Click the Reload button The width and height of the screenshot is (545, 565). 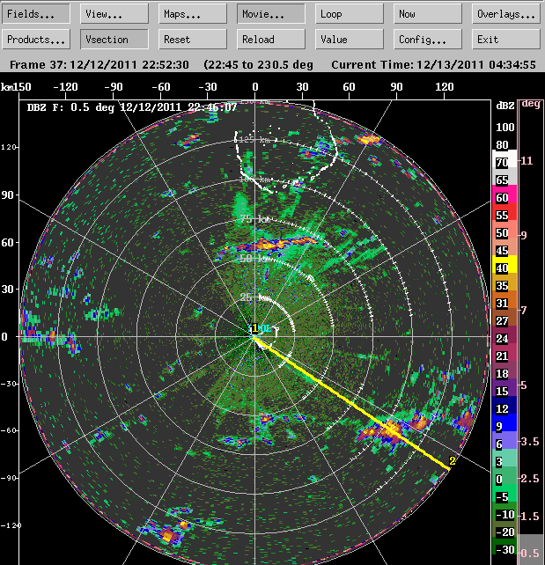pos(271,40)
